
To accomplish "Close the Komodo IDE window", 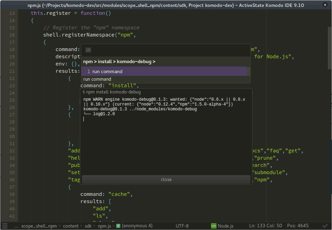I will (325, 5).
